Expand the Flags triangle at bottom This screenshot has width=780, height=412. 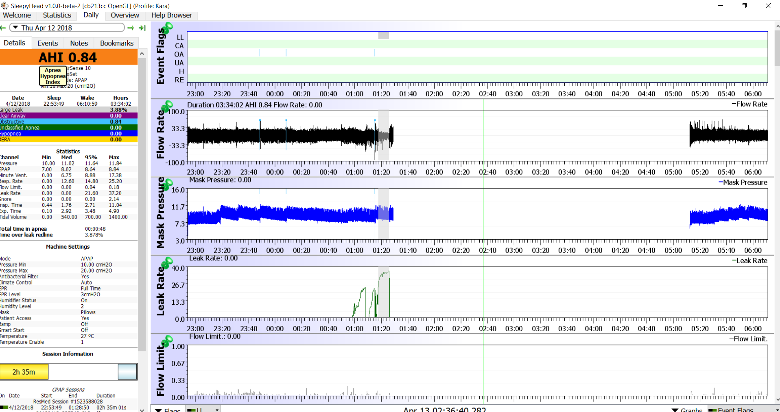click(x=159, y=410)
